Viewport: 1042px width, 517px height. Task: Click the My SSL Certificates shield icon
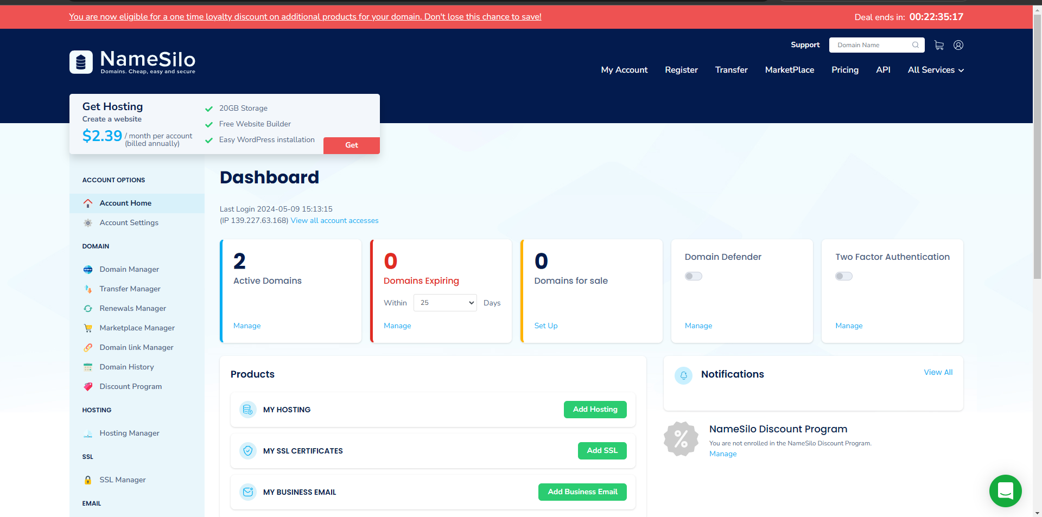(248, 451)
